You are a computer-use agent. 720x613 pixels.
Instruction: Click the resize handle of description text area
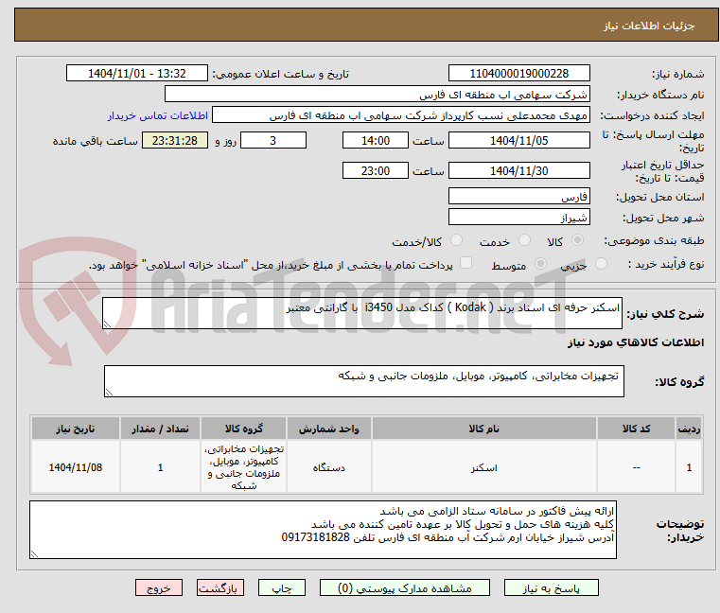pos(108,324)
